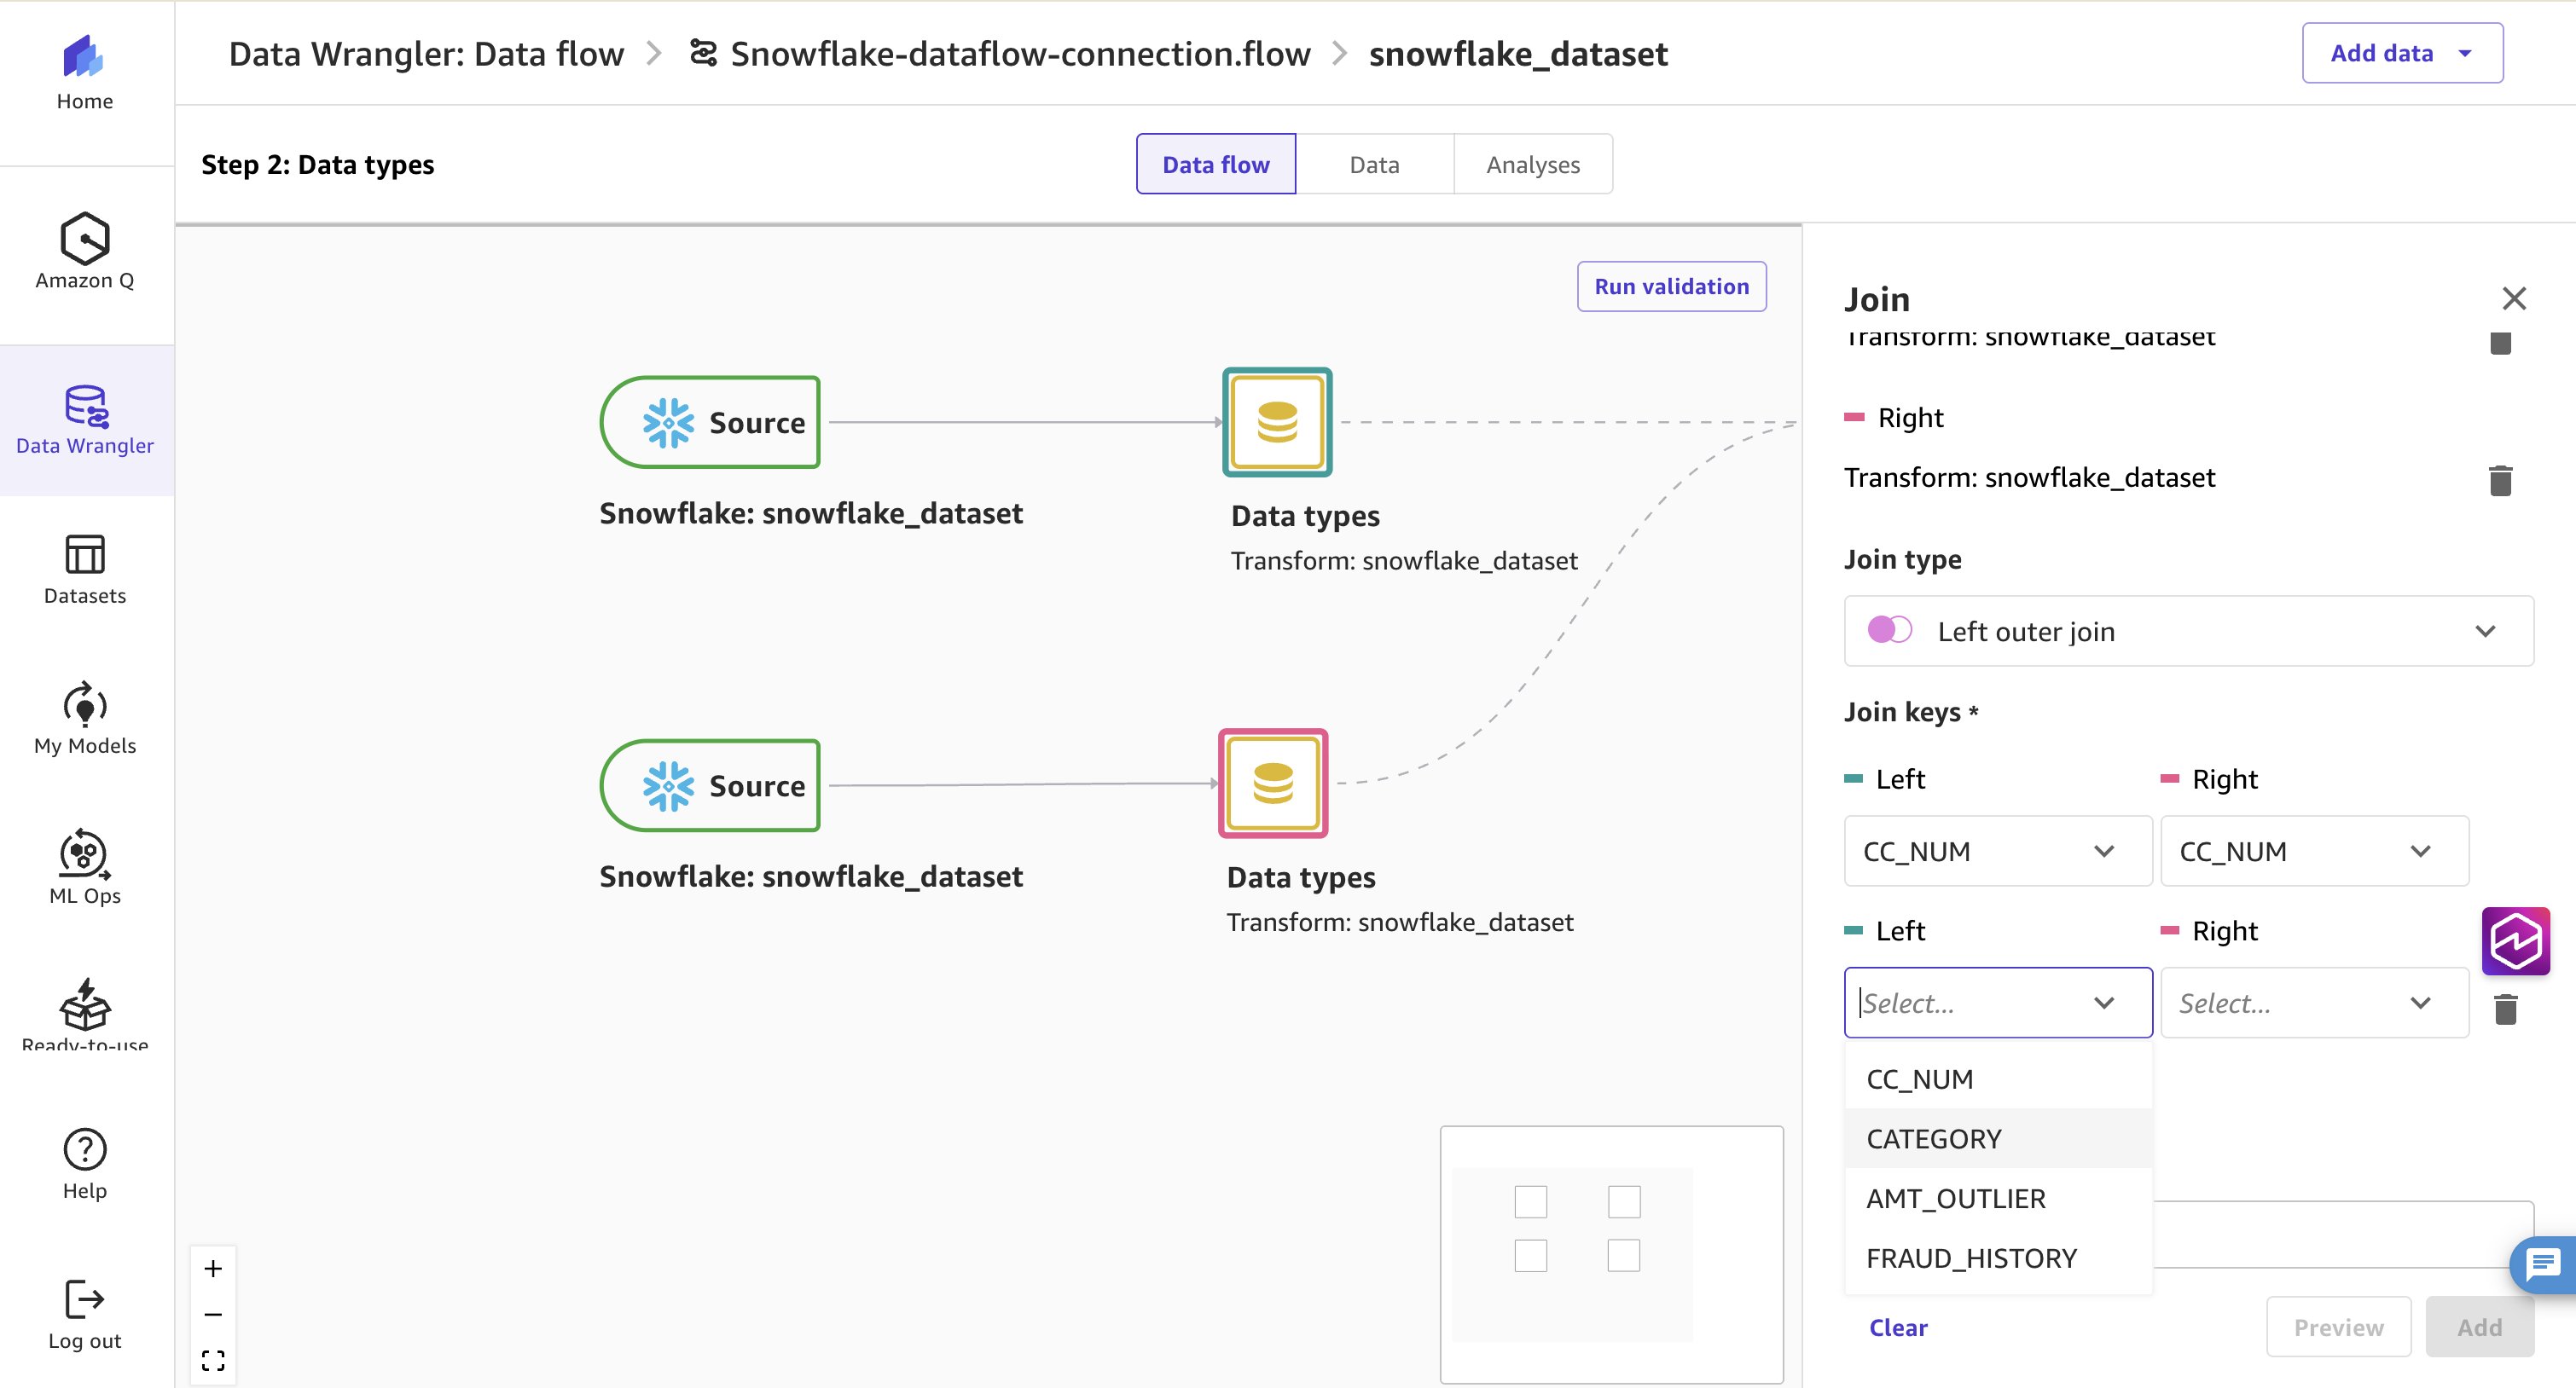Delete the second join key row
2576x1388 pixels.
point(2505,1009)
